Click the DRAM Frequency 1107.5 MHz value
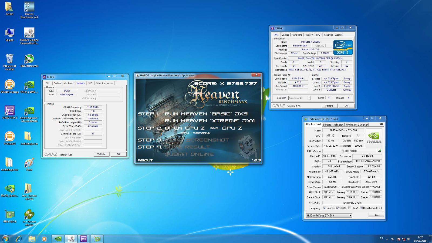This screenshot has width=432, height=243. click(93, 107)
